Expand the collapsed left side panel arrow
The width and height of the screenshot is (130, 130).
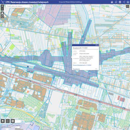(x=1, y=70)
